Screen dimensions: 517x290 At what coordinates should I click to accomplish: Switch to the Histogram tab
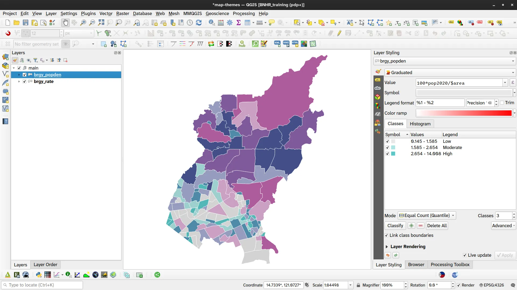tap(420, 124)
